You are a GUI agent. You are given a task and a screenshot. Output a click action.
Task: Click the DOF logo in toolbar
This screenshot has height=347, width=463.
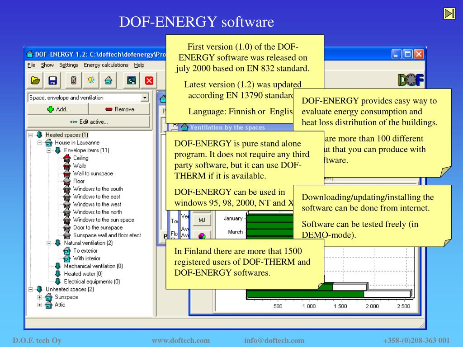click(x=411, y=80)
